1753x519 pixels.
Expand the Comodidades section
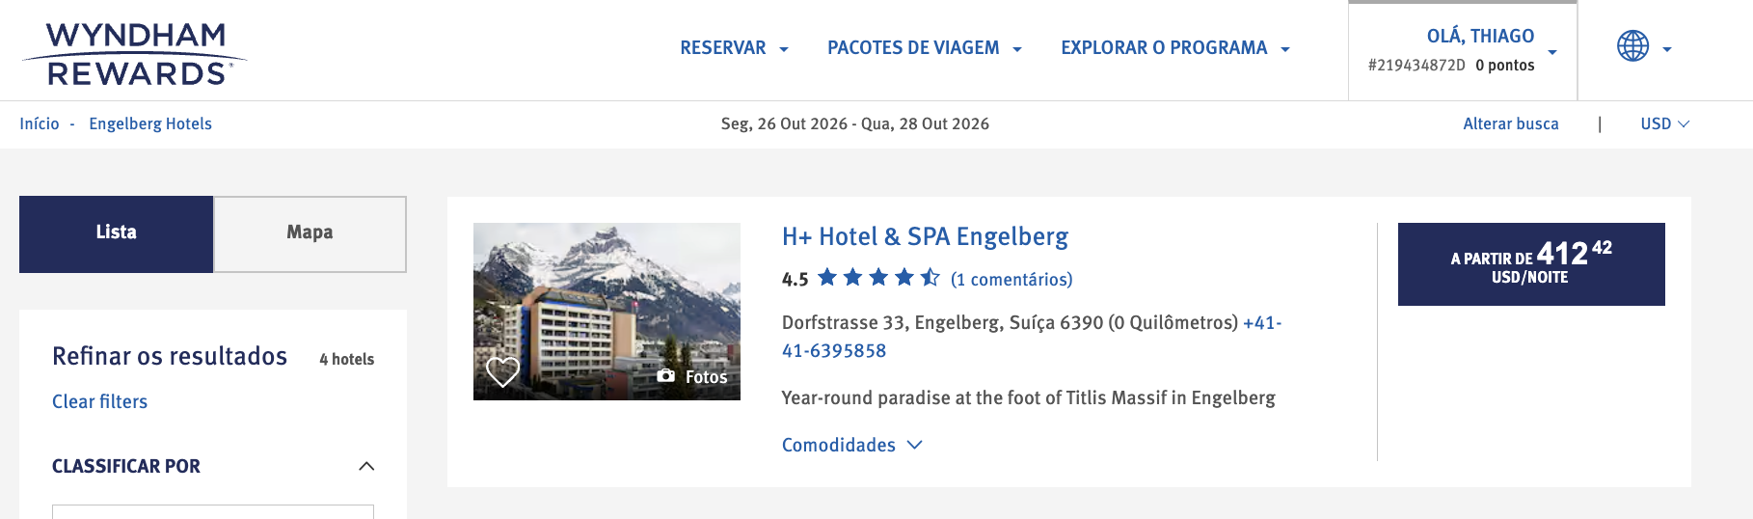[x=851, y=445]
